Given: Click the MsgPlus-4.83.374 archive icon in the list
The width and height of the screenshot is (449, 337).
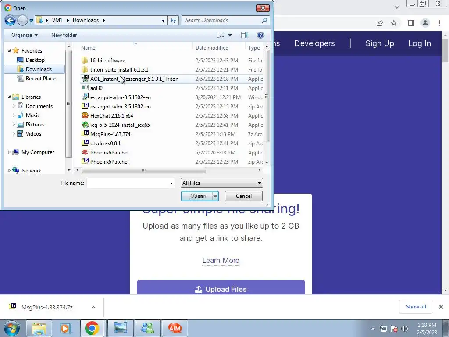Looking at the screenshot, I should coord(85,134).
